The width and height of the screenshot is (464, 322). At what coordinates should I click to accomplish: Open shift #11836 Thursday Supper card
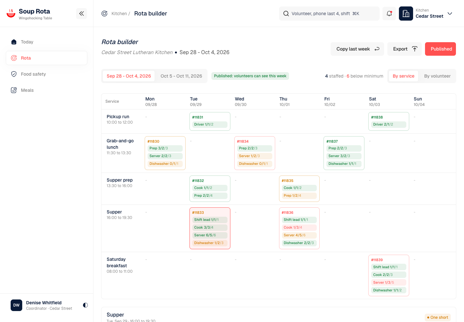tap(299, 228)
